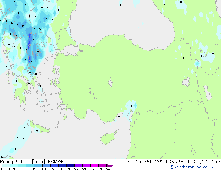
Task: Click the ECMWF model label
Action: click(56, 162)
